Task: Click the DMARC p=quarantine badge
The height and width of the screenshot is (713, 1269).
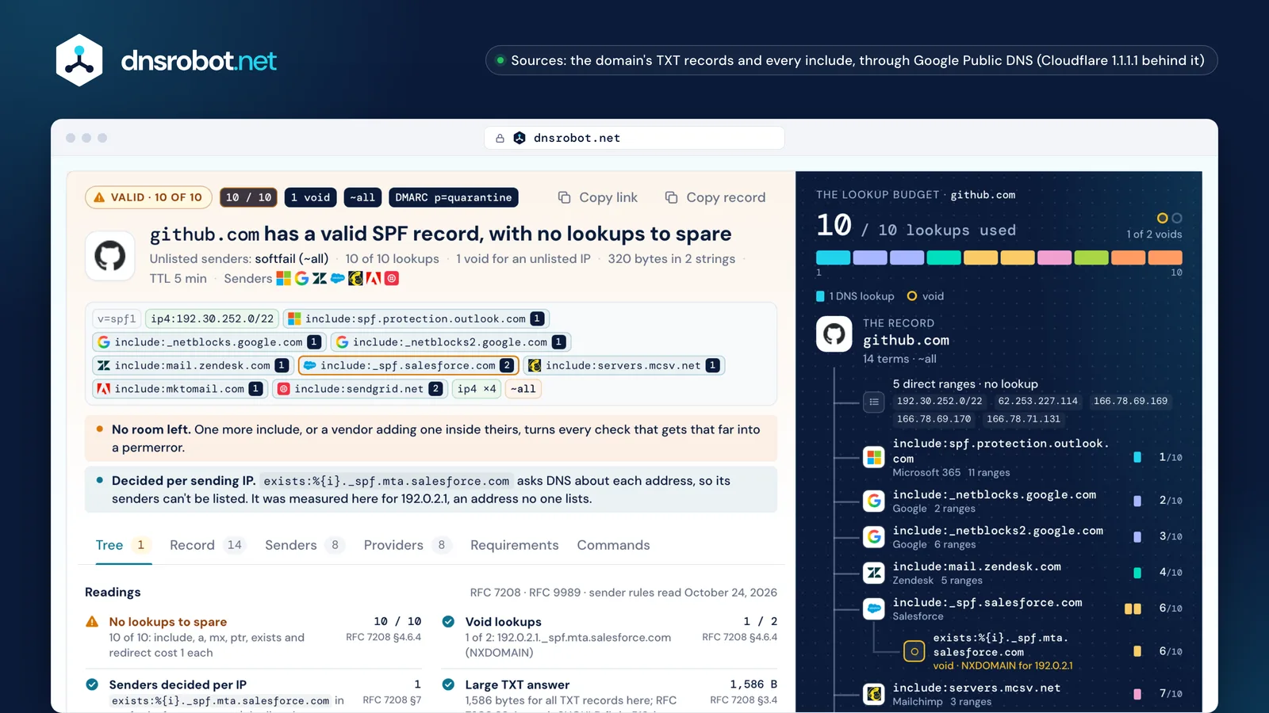Action: click(454, 197)
